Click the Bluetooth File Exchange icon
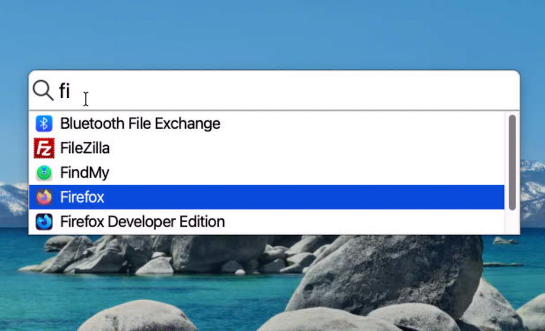 44,124
